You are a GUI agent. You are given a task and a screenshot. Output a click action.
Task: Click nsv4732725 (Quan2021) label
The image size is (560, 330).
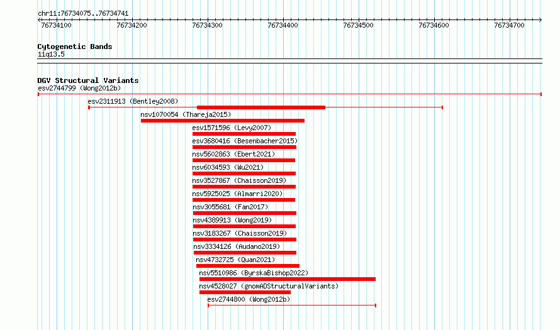click(x=235, y=260)
